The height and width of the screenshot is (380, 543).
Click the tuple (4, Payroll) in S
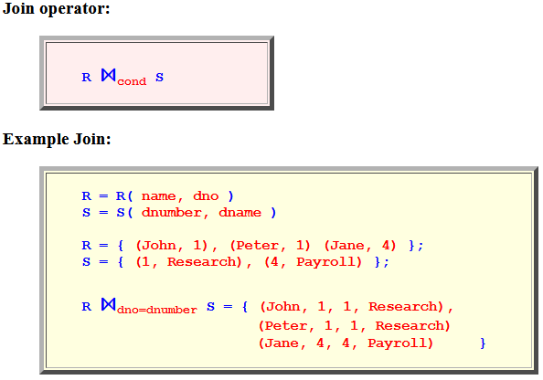313,262
